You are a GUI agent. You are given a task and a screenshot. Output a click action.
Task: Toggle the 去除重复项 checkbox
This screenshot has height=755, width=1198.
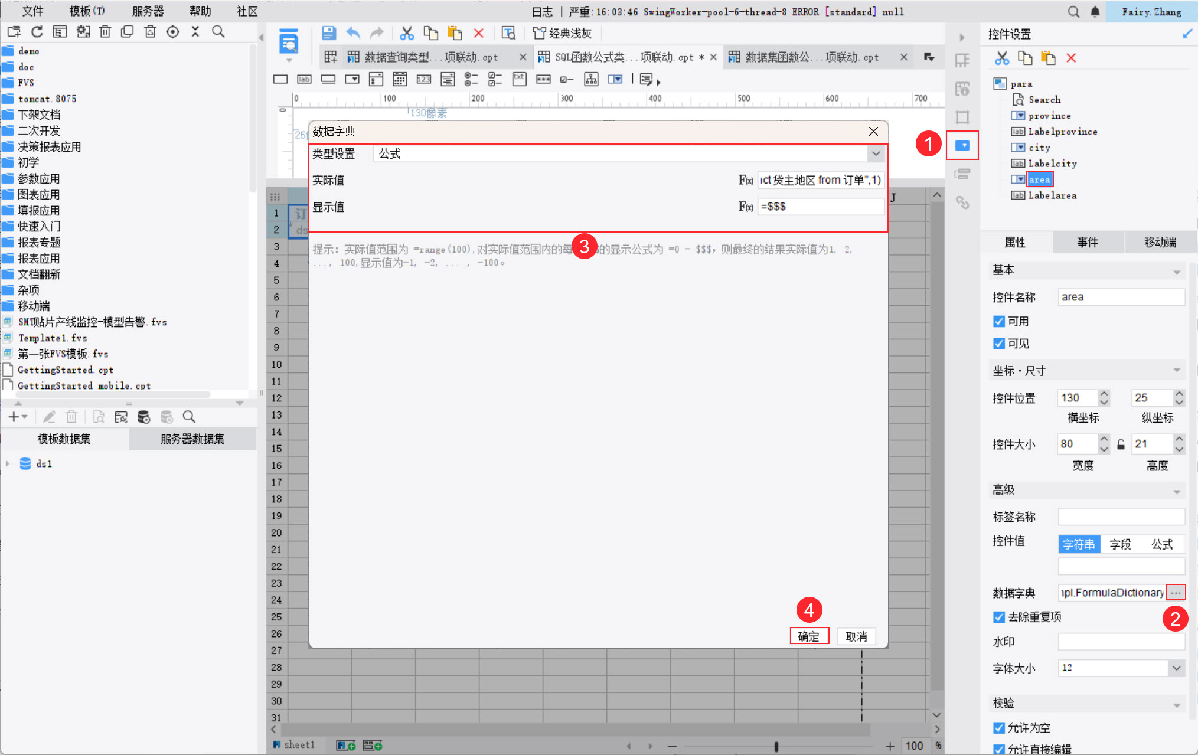[x=999, y=617]
